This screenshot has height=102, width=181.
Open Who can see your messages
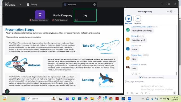tap(151, 77)
